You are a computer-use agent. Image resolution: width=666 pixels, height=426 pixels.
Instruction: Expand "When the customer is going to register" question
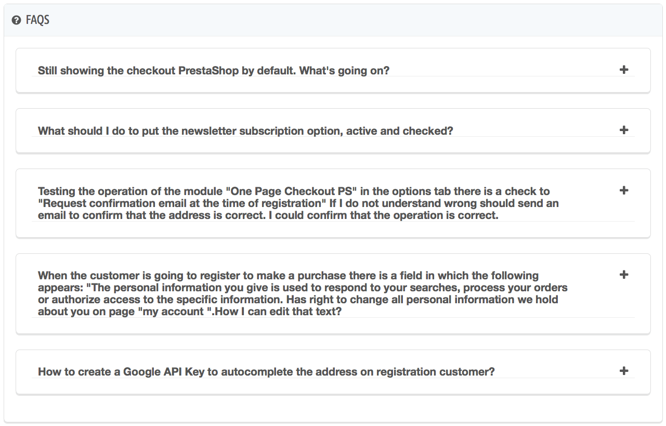[x=303, y=293]
